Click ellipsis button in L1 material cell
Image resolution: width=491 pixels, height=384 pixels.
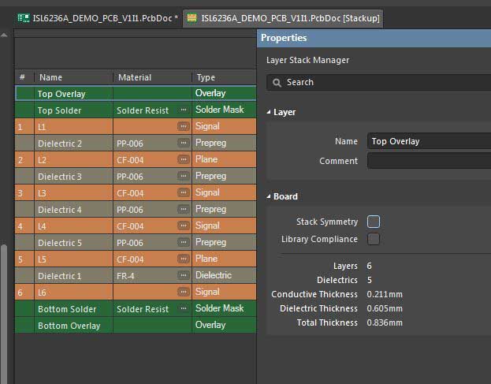pos(183,127)
